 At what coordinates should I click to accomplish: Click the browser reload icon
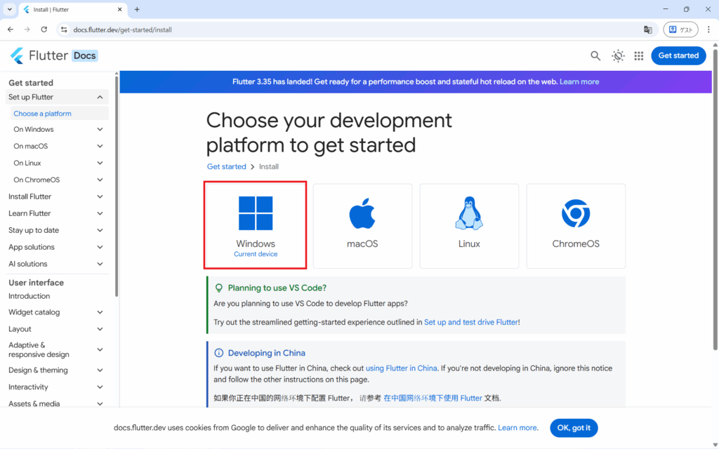coord(44,29)
